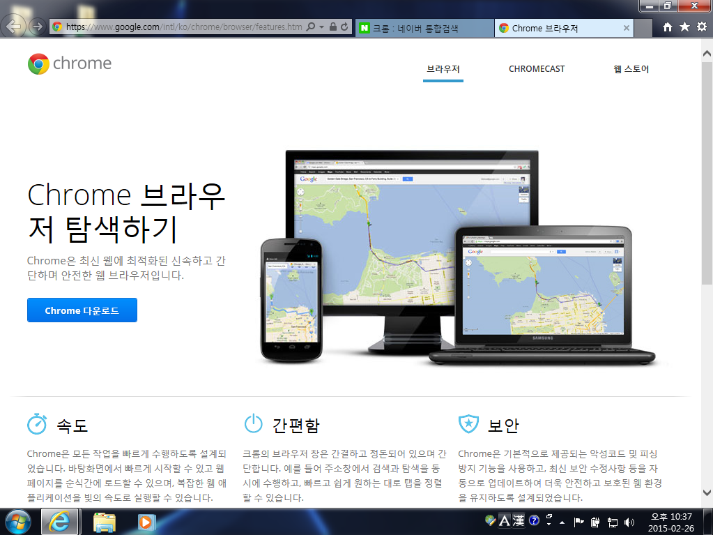Click the scrollbar down arrow
The width and height of the screenshot is (713, 535).
[707, 492]
